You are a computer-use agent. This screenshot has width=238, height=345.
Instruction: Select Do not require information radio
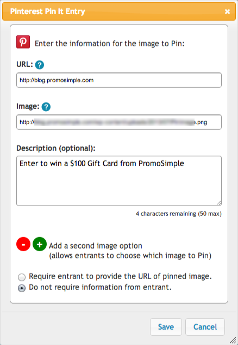click(x=22, y=288)
